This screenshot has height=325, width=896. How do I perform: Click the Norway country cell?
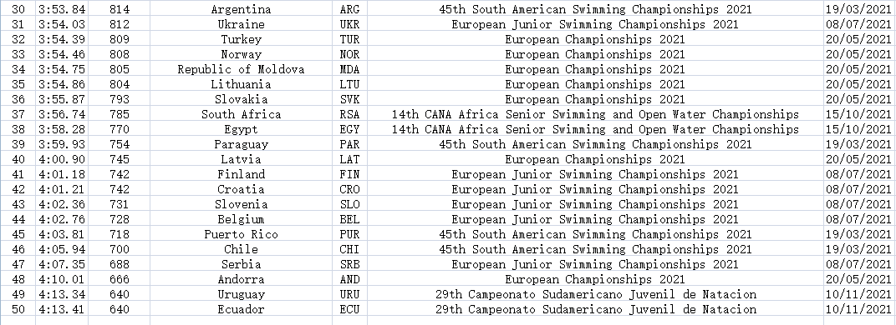242,54
